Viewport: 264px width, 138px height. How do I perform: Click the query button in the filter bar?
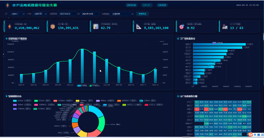[142, 14]
